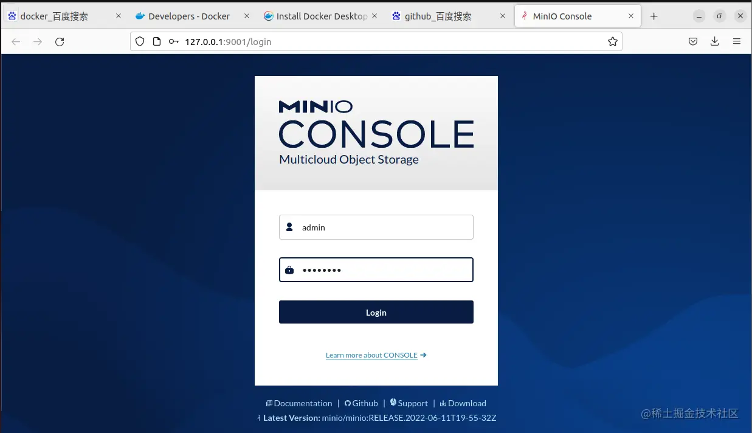
Task: Click the browser Back arrow
Action: click(16, 42)
